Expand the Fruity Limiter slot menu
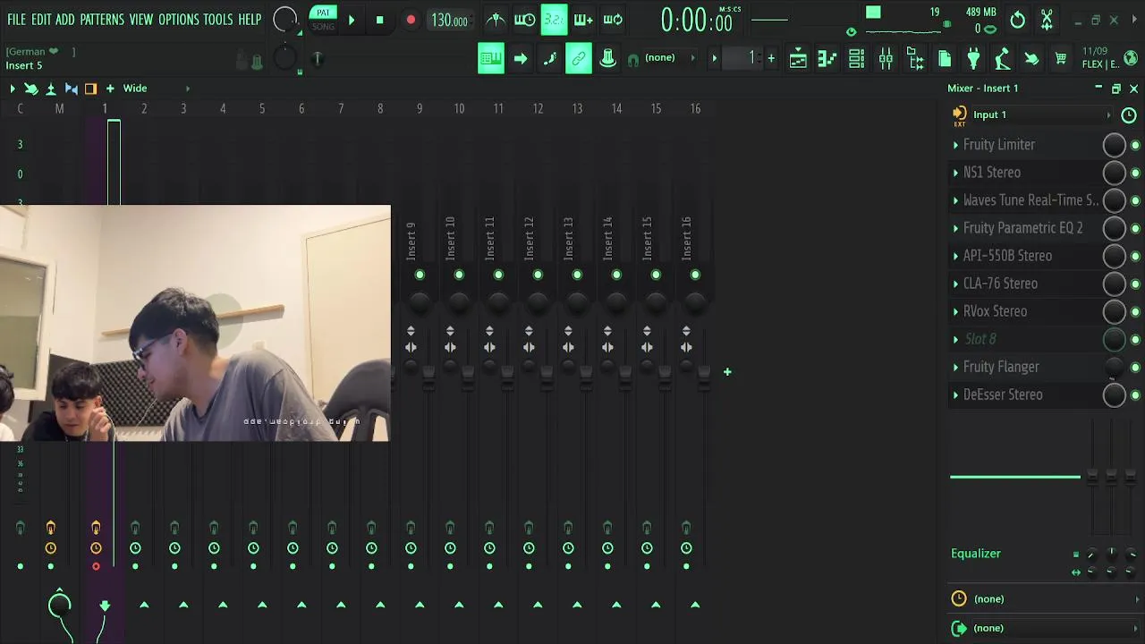This screenshot has width=1145, height=644. pos(955,145)
